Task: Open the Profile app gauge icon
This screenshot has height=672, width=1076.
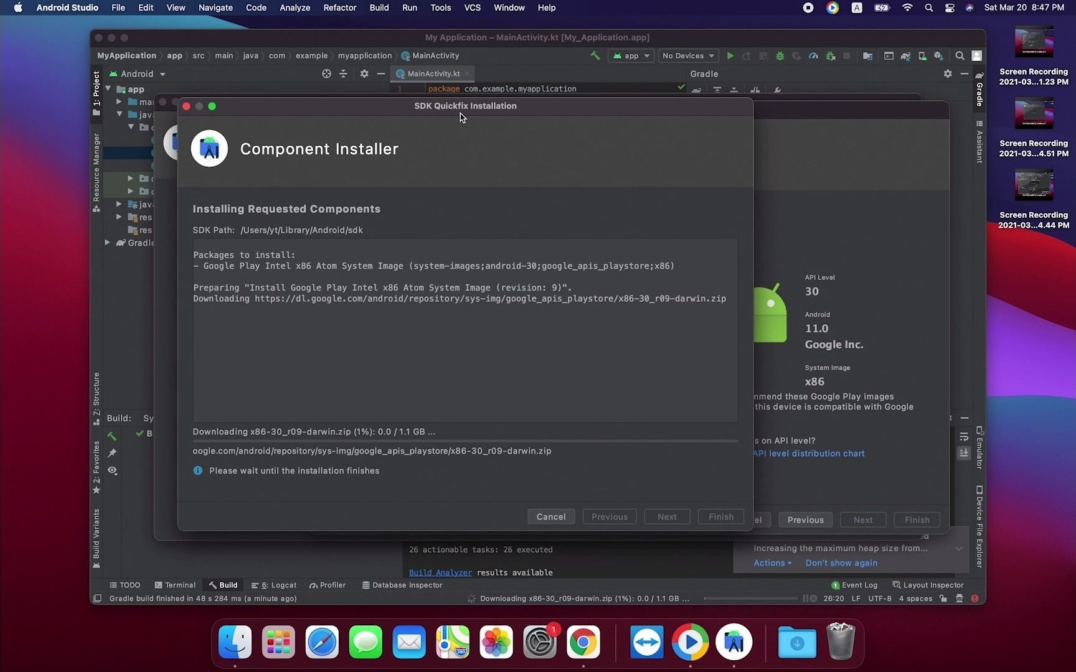Action: point(813,55)
